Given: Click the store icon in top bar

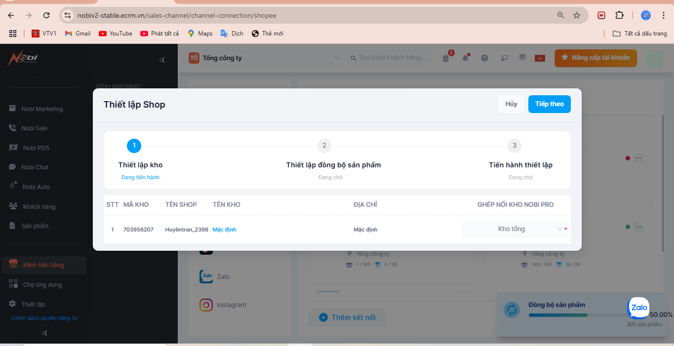Looking at the screenshot, I should pyautogui.click(x=522, y=58).
